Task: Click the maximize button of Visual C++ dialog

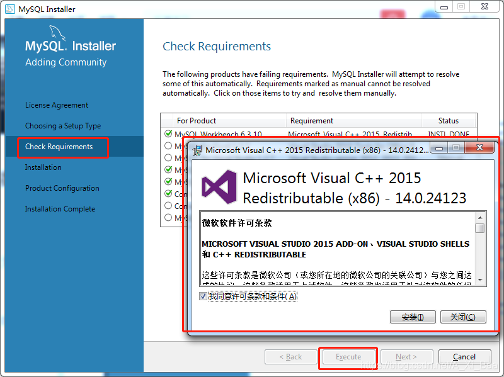Action: 456,148
